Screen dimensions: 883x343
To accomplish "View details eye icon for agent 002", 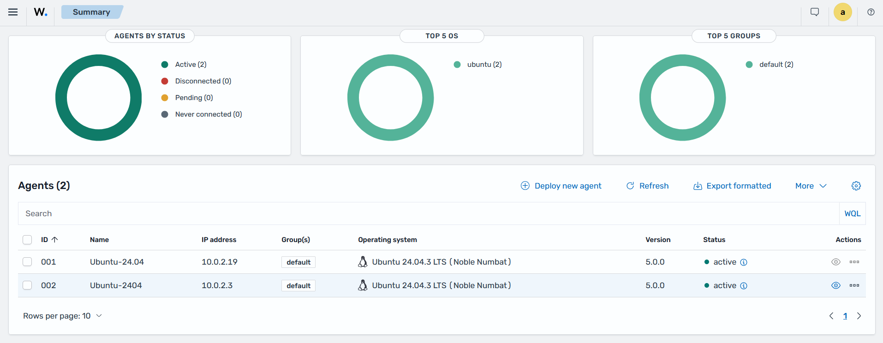I will click(x=836, y=285).
